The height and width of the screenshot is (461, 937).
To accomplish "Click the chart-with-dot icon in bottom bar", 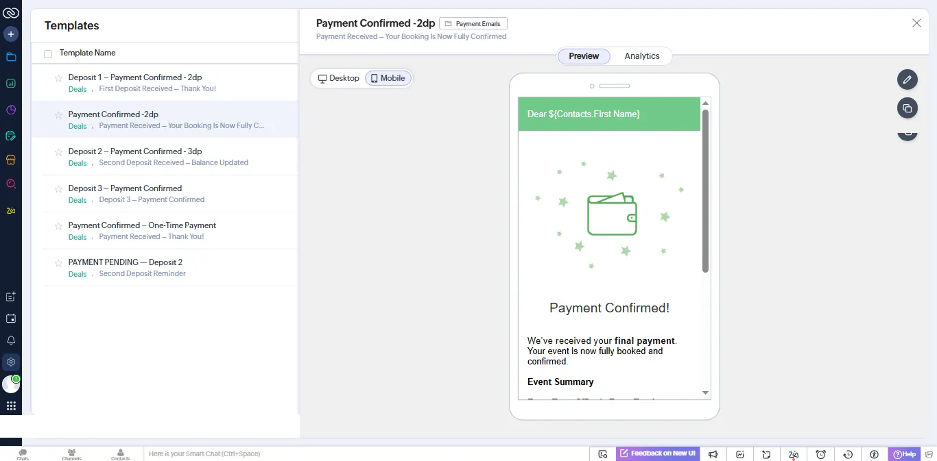I will point(740,454).
